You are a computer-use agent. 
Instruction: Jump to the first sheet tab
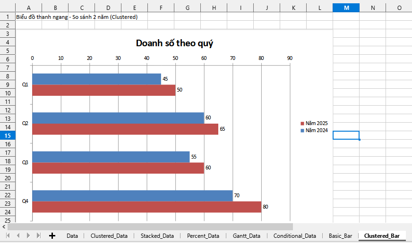pyautogui.click(x=8, y=235)
